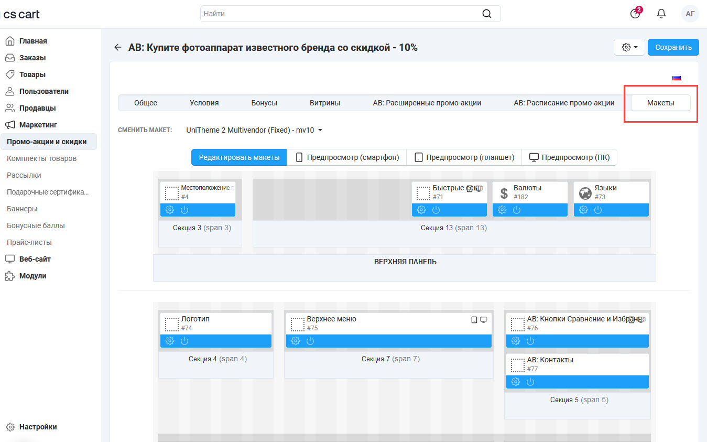Open Баннеры in the sidebar
Image resolution: width=707 pixels, height=442 pixels.
pyautogui.click(x=22, y=209)
